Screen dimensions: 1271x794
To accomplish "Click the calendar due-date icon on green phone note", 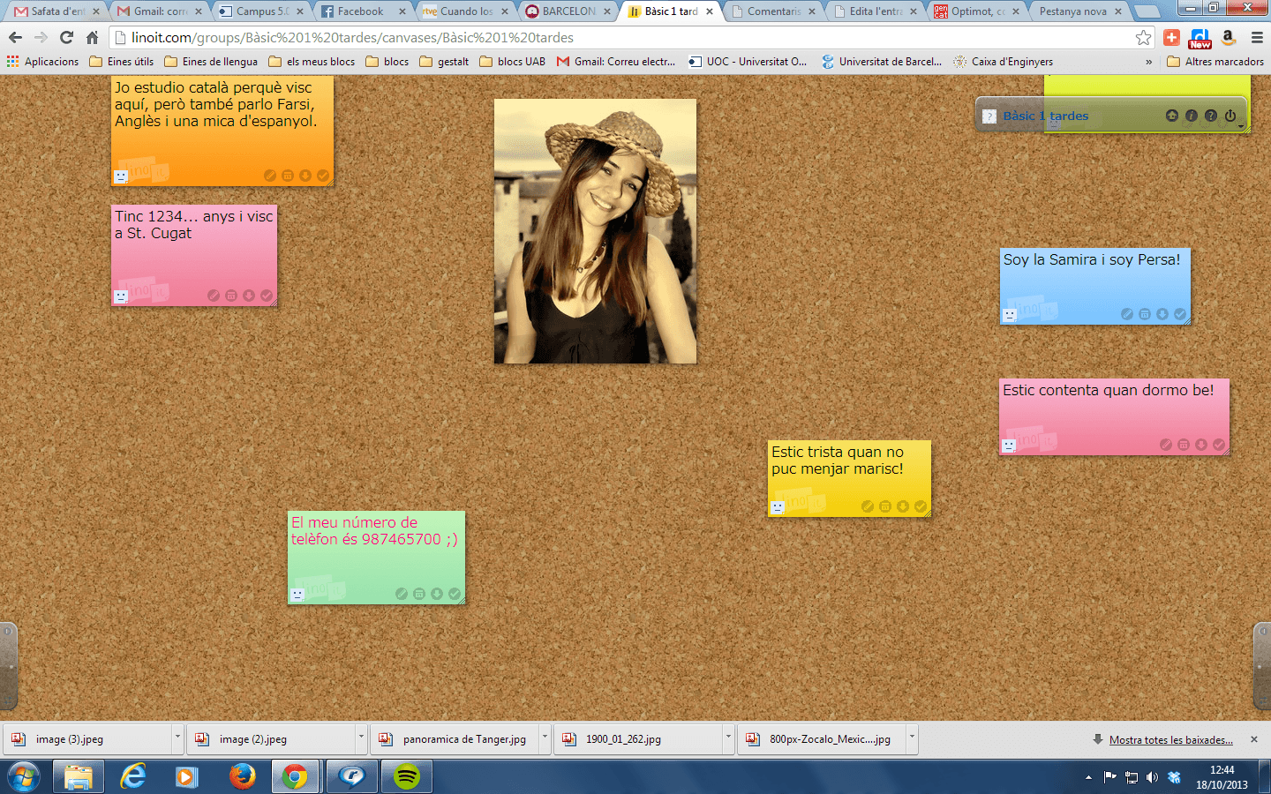I will (419, 594).
